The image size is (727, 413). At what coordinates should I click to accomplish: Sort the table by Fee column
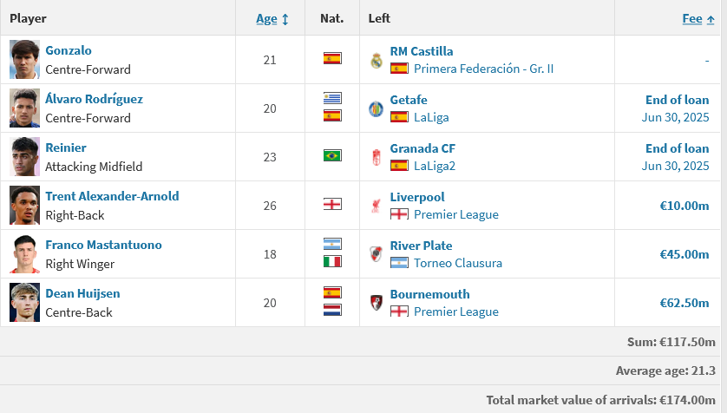click(692, 18)
